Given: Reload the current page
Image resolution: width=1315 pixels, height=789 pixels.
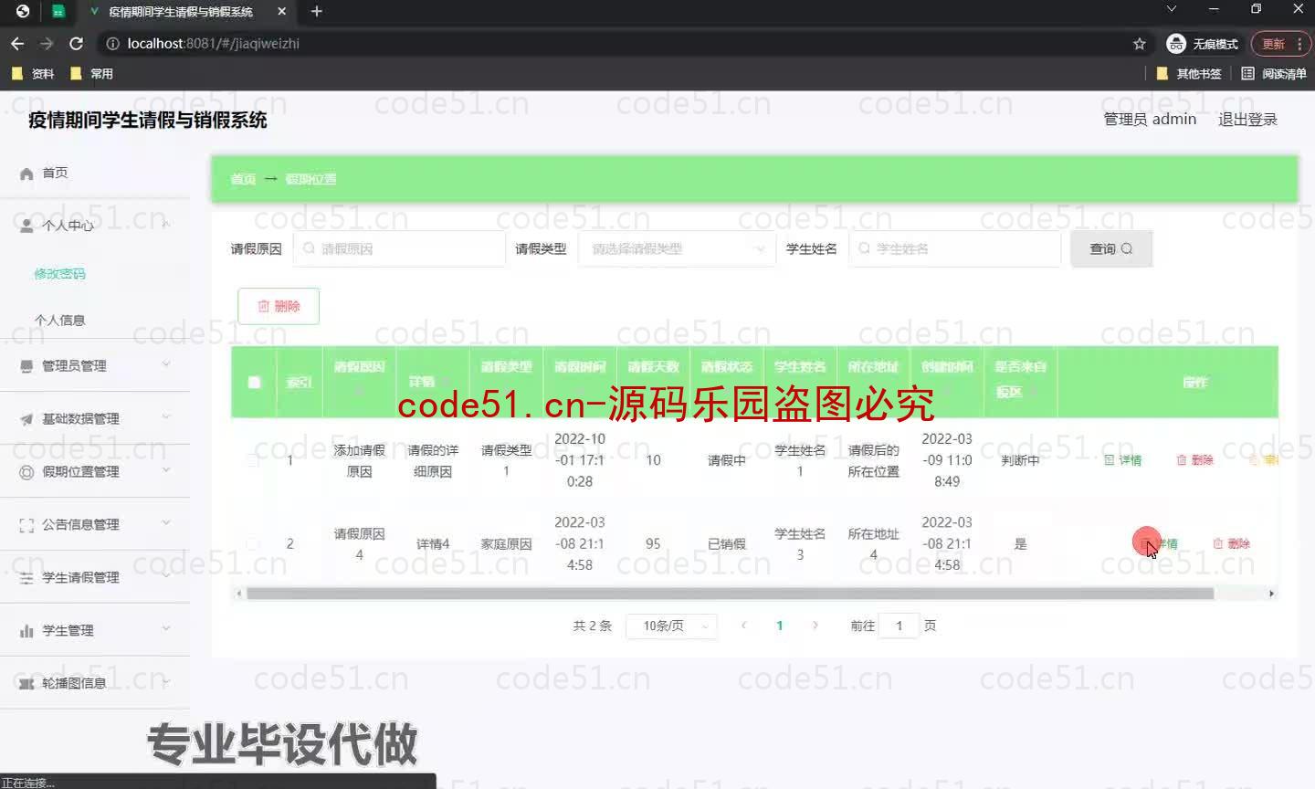Looking at the screenshot, I should pos(77,44).
